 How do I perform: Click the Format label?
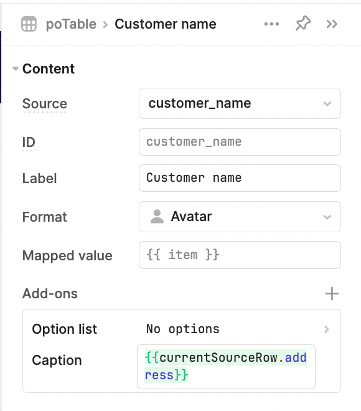(45, 217)
